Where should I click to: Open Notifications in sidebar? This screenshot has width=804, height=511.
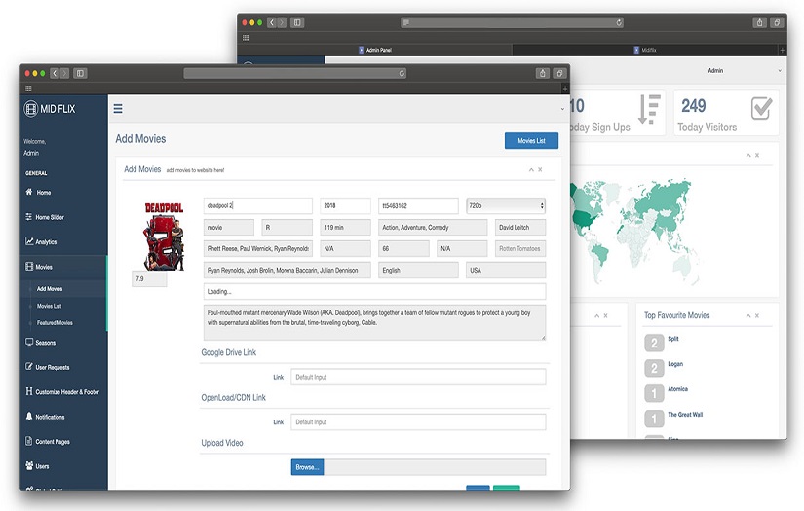[x=45, y=417]
